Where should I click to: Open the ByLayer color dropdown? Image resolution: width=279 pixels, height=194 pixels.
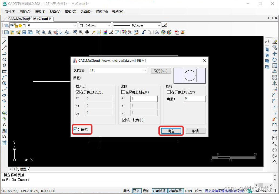(108, 25)
